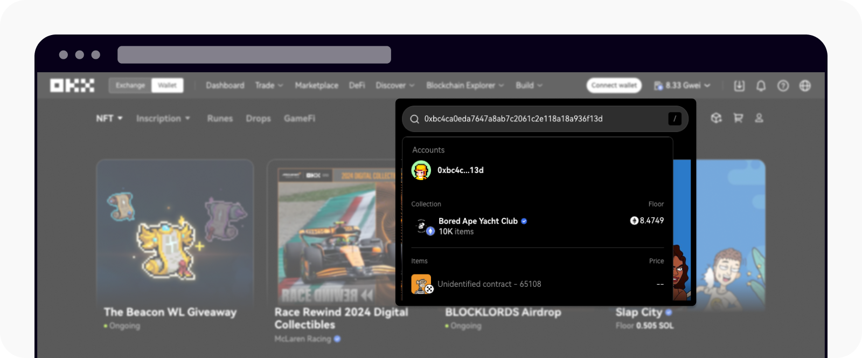The height and width of the screenshot is (358, 862).
Task: Switch to Wallet mode toggle
Action: pos(167,86)
